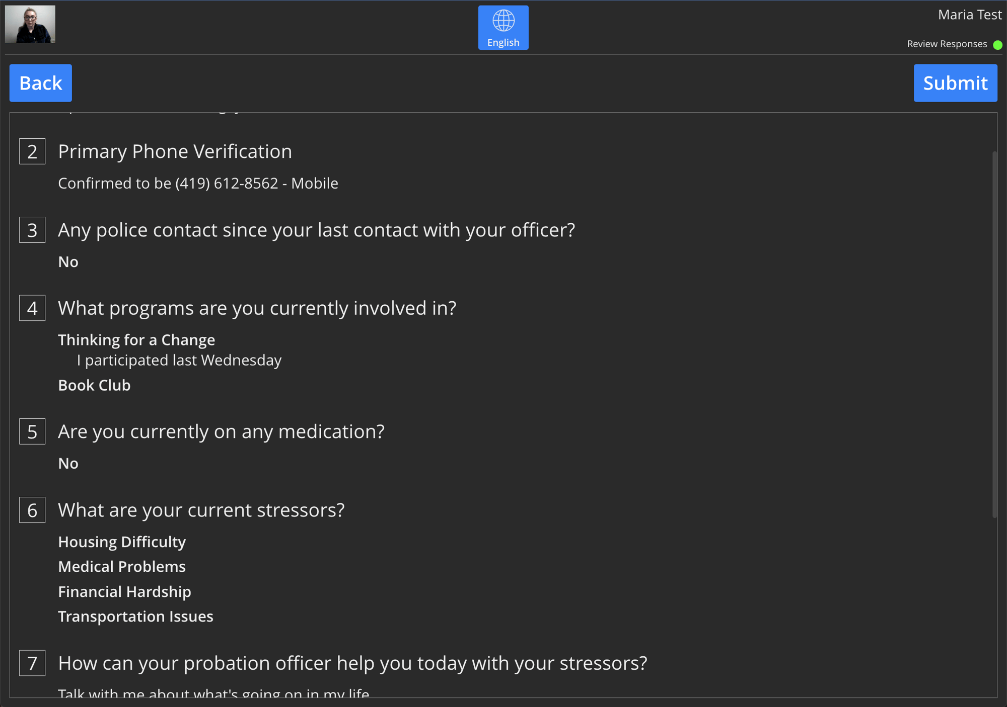Open the user webcam thumbnail

[x=30, y=24]
